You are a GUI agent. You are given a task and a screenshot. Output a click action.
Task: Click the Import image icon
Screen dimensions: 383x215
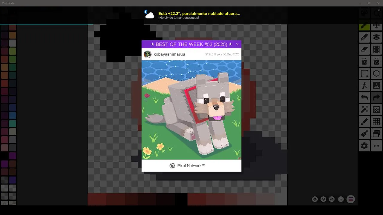(x=376, y=86)
